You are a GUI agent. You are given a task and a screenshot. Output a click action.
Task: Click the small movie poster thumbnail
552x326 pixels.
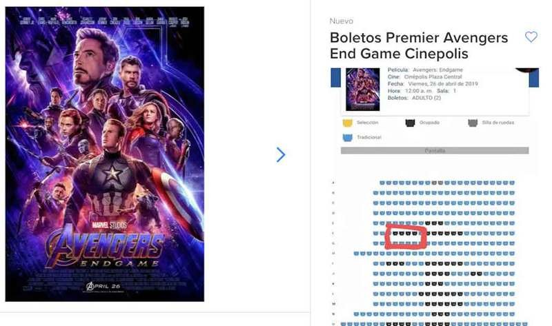363,90
